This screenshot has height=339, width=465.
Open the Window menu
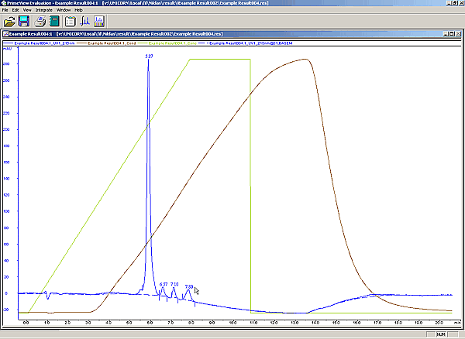(64, 10)
